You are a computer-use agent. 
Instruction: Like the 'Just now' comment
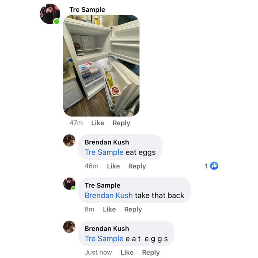point(127,252)
